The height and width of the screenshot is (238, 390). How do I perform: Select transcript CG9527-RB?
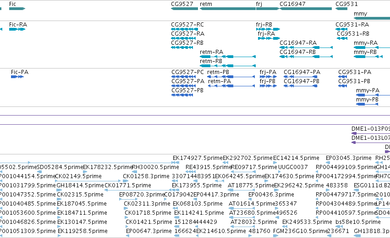pos(182,48)
